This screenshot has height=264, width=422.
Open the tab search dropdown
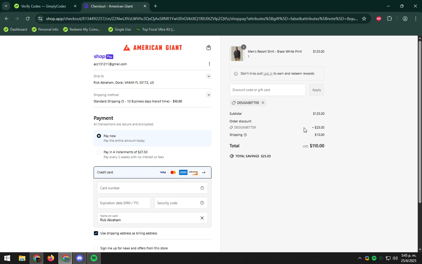click(x=6, y=6)
